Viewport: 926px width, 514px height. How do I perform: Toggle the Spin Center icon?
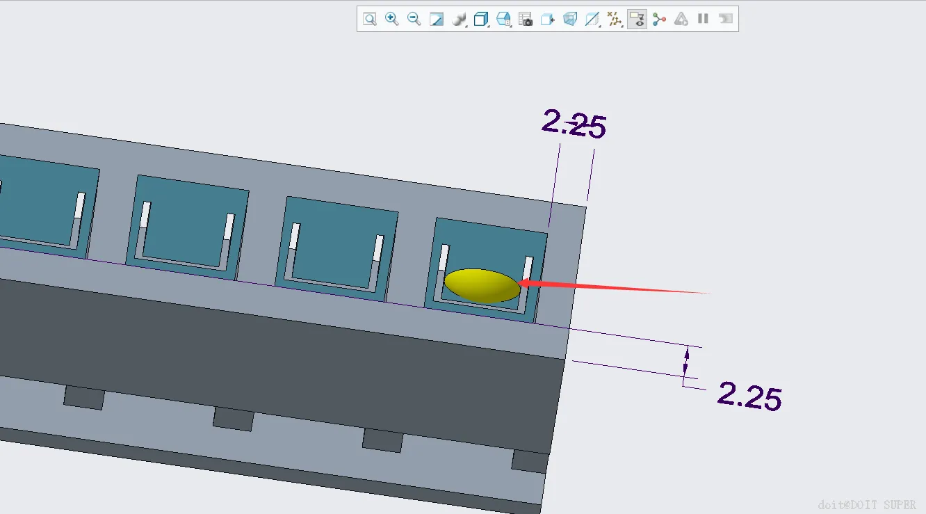point(659,19)
